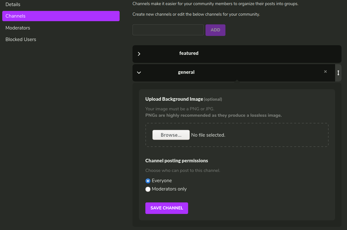Click the general channel name label
347x230 pixels.
pos(186,72)
